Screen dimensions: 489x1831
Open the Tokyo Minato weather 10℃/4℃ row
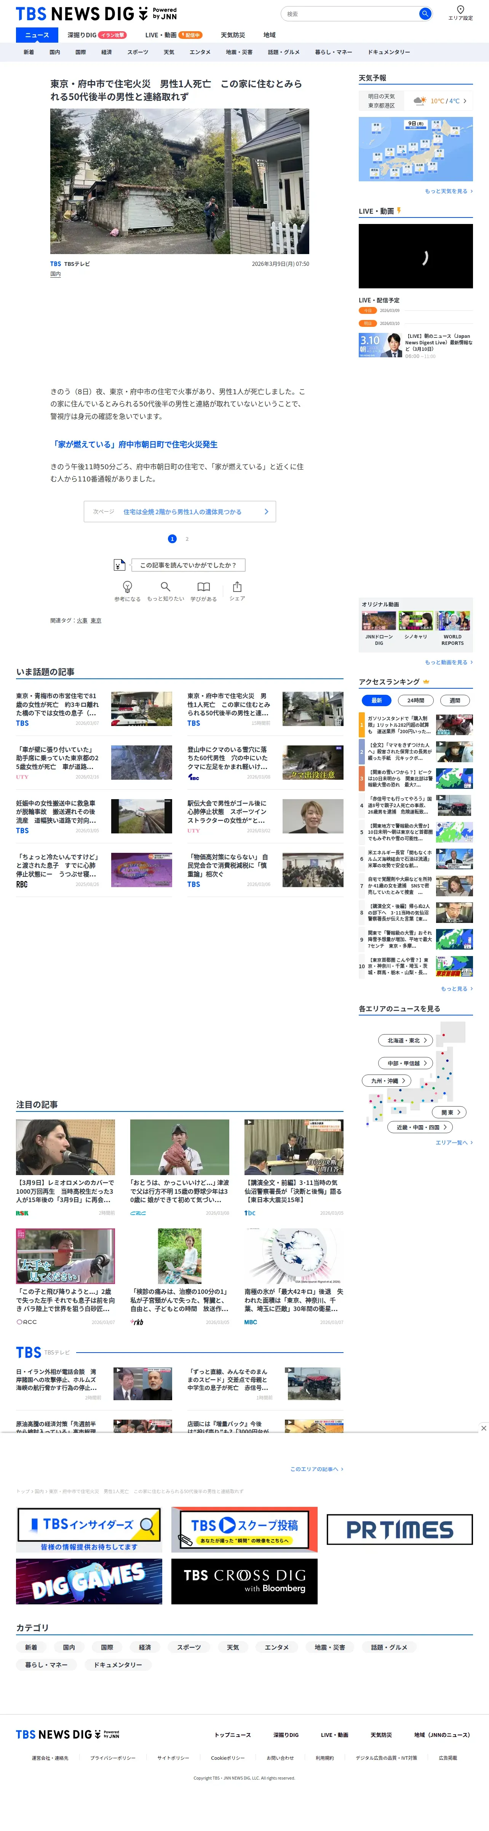(x=416, y=101)
